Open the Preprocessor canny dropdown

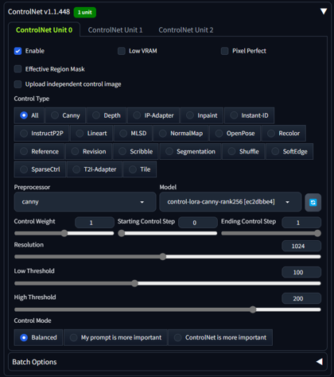(85, 202)
